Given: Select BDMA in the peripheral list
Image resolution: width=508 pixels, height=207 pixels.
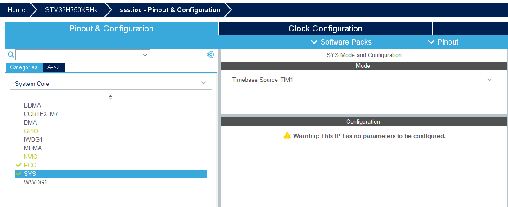Looking at the screenshot, I should point(32,106).
